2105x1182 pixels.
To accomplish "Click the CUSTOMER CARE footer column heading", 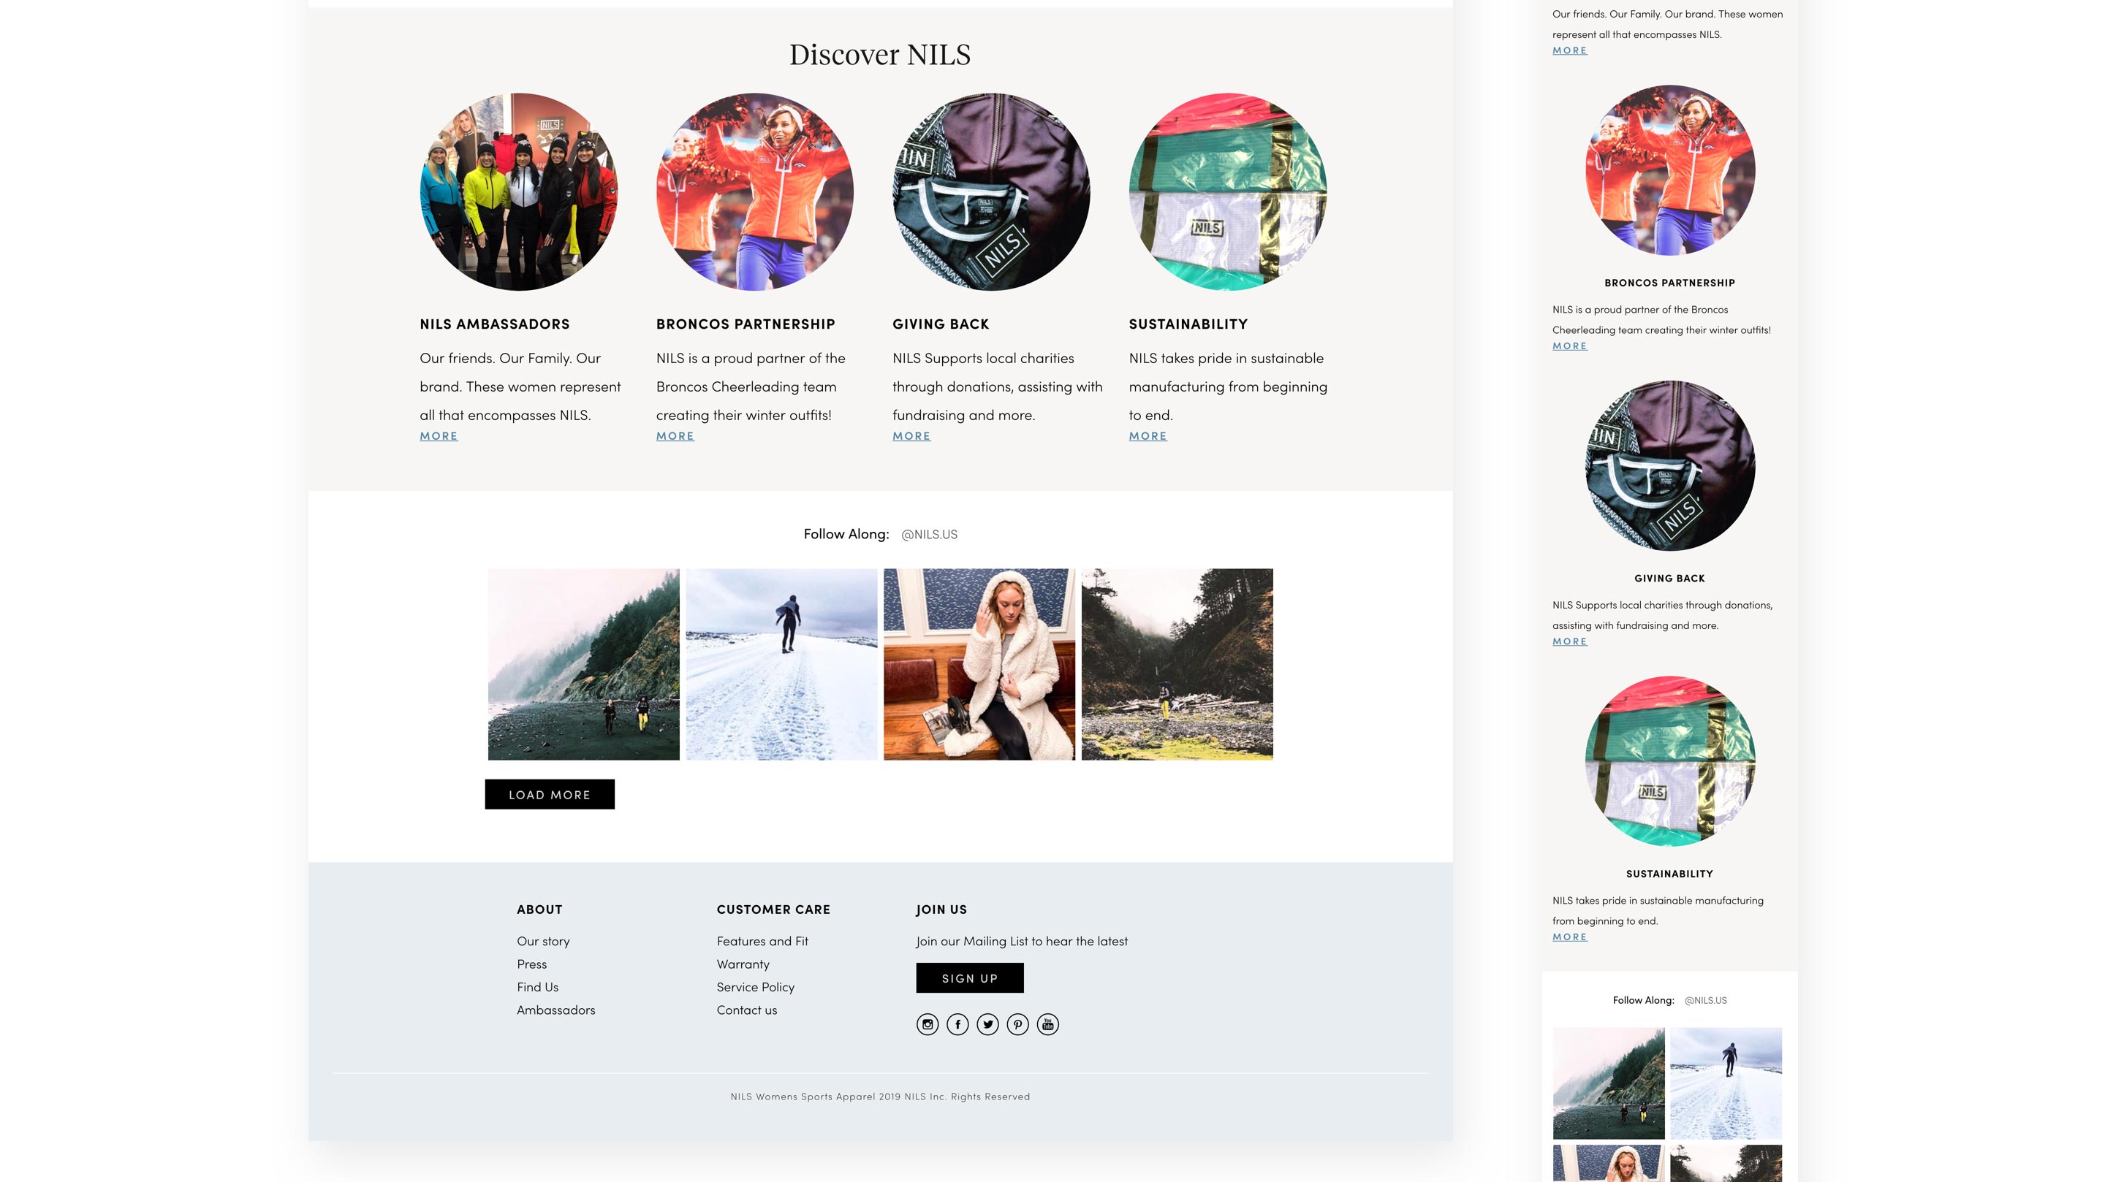I will click(x=773, y=910).
